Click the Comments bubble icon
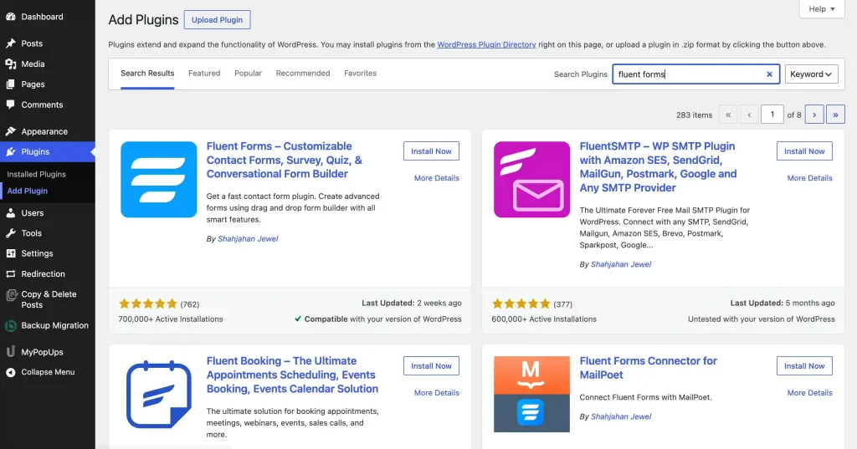Viewport: 857px width, 449px height. [x=10, y=105]
